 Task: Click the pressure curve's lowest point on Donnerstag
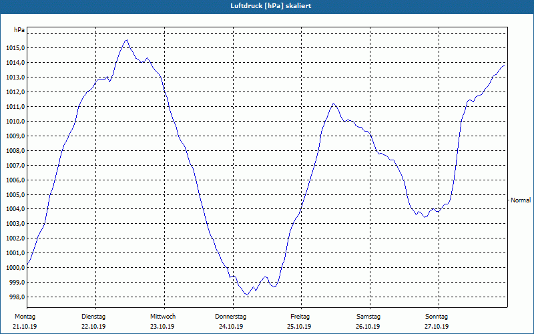click(x=248, y=295)
